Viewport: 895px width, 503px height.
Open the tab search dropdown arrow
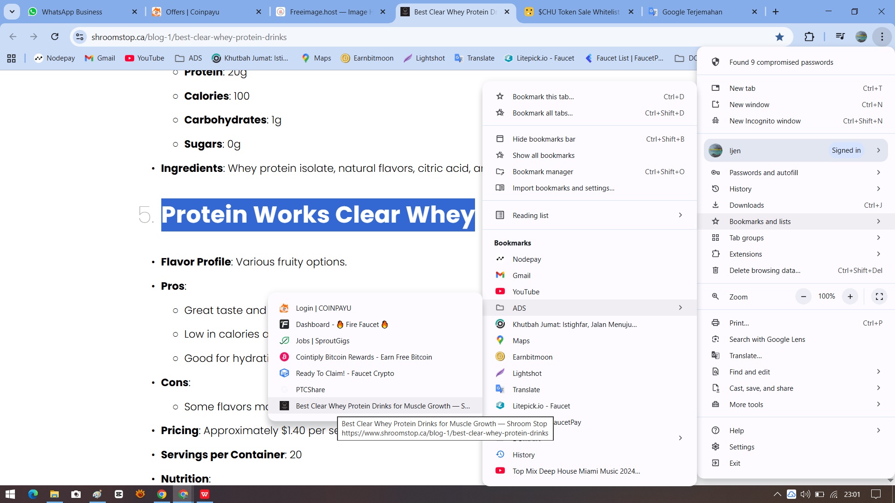[x=12, y=12]
